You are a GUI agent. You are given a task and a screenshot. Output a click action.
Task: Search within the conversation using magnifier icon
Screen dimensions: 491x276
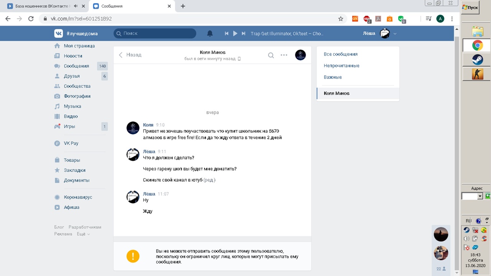point(271,55)
